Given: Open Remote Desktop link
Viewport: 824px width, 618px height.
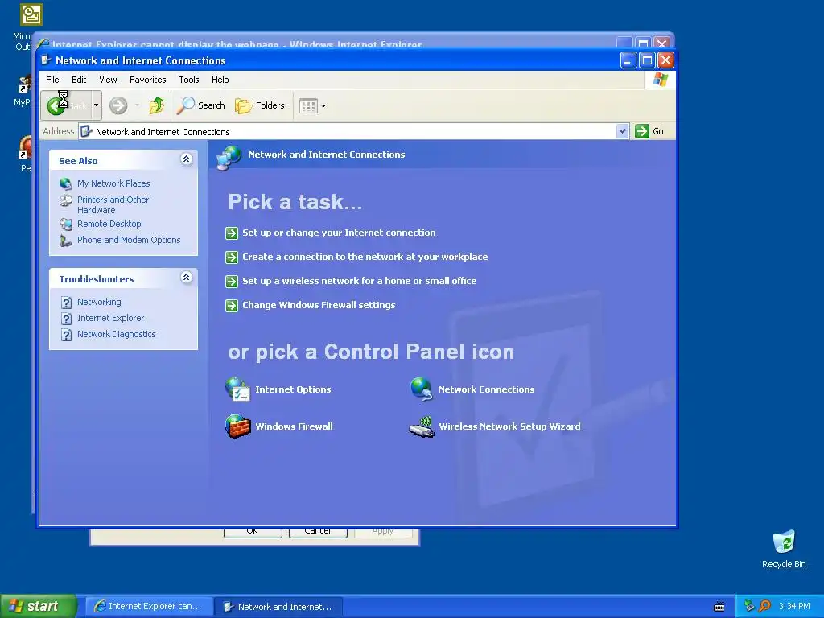Looking at the screenshot, I should (x=109, y=224).
